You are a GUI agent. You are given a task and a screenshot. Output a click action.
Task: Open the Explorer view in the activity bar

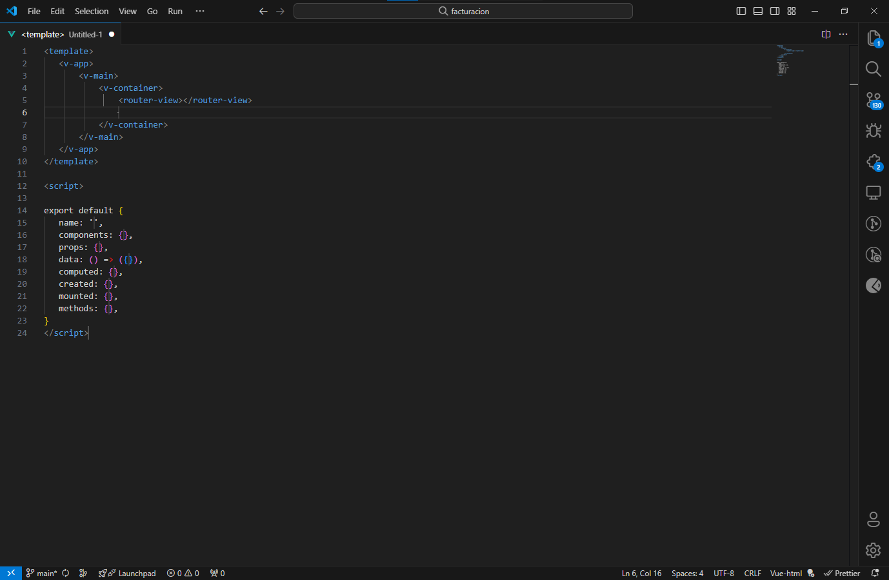tap(874, 38)
